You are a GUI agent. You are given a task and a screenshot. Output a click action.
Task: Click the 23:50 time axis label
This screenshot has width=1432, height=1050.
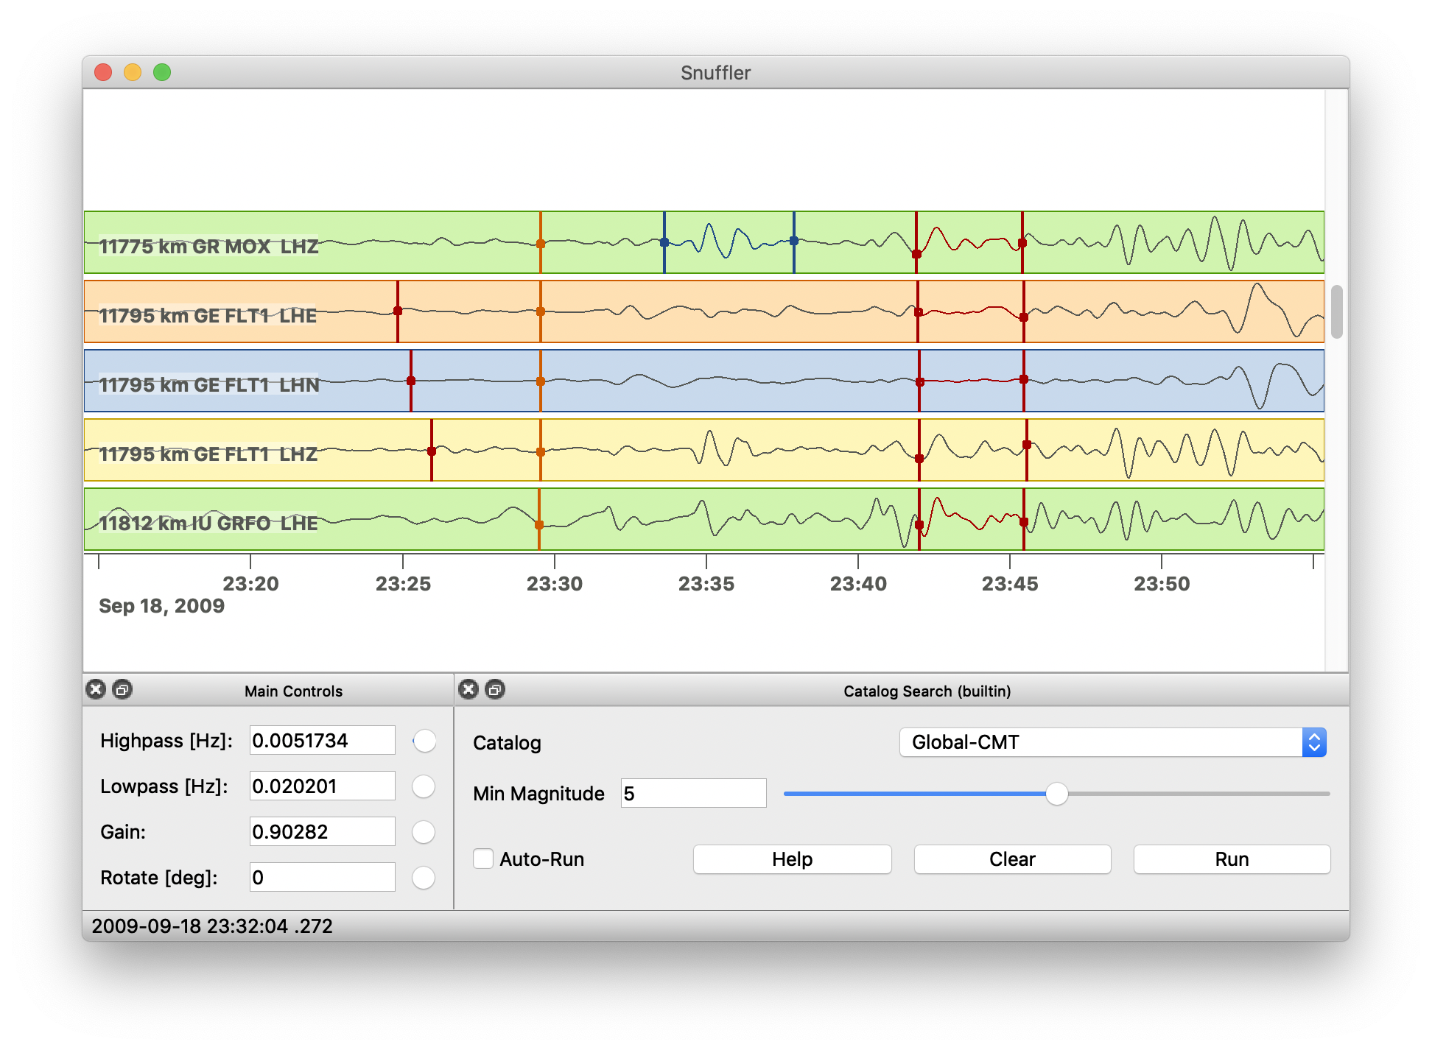click(1162, 584)
